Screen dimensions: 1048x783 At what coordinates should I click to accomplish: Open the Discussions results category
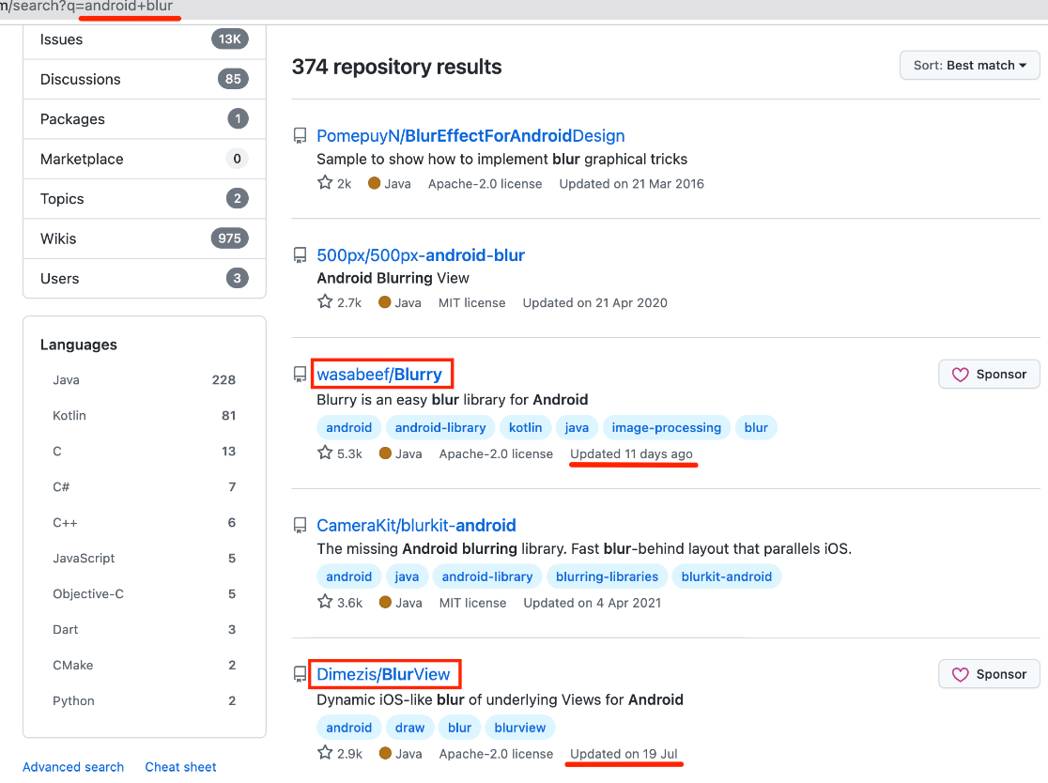[80, 80]
